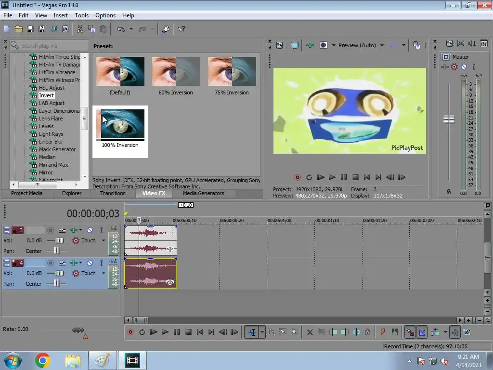This screenshot has height=370, width=493.
Task: Open the Insert menu
Action: [x=61, y=15]
